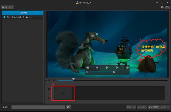Click the save path input field
This screenshot has height=112, width=171.
pyautogui.click(x=38, y=107)
